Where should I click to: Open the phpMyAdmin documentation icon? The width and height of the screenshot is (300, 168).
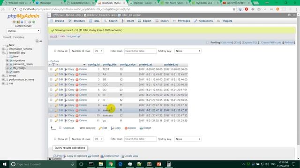[22, 22]
